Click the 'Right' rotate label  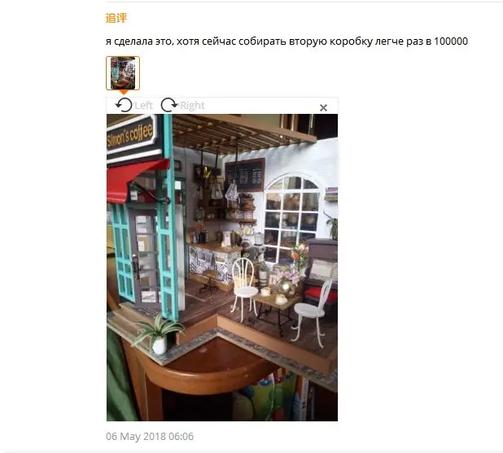point(192,106)
